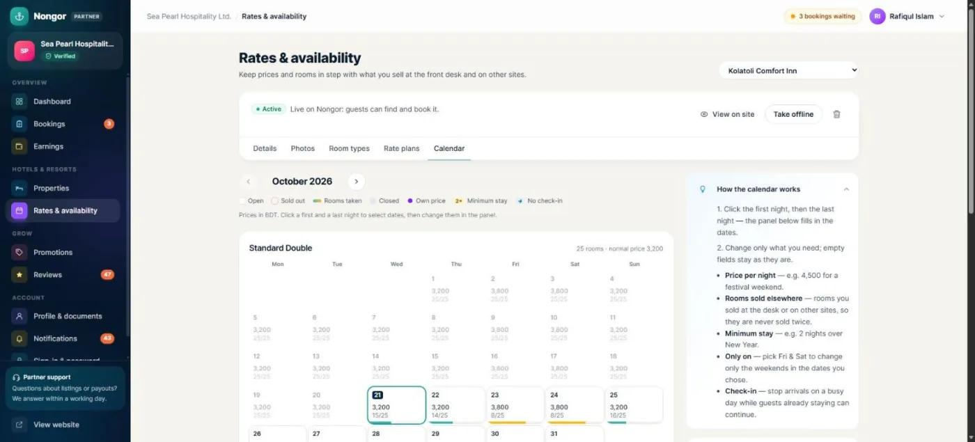The width and height of the screenshot is (975, 442).
Task: Select October 22 with 14/25 rooms
Action: [x=456, y=405]
